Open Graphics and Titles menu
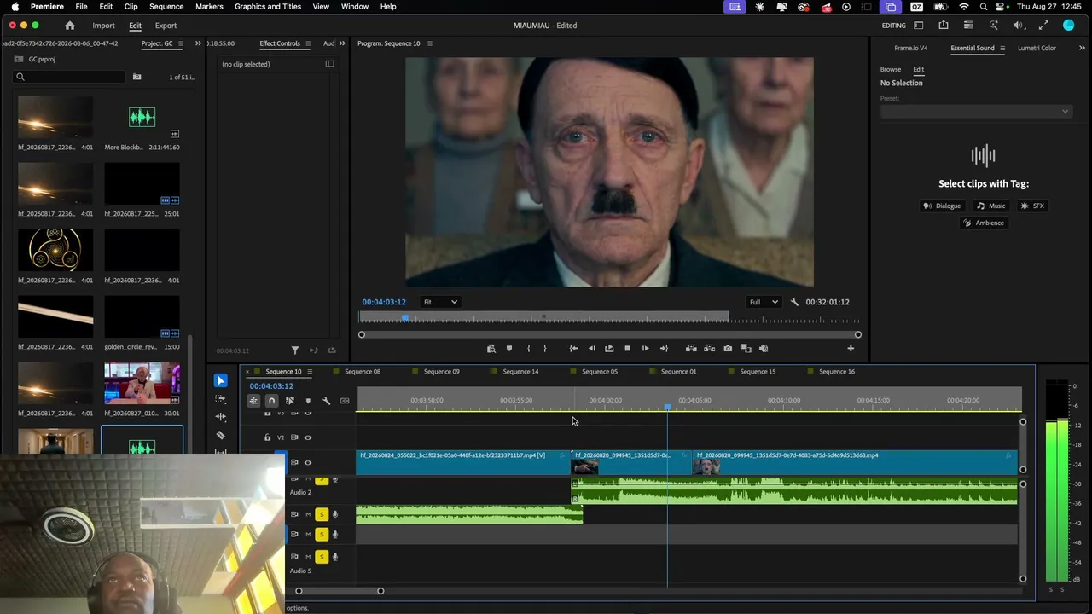This screenshot has height=614, width=1092. click(268, 7)
